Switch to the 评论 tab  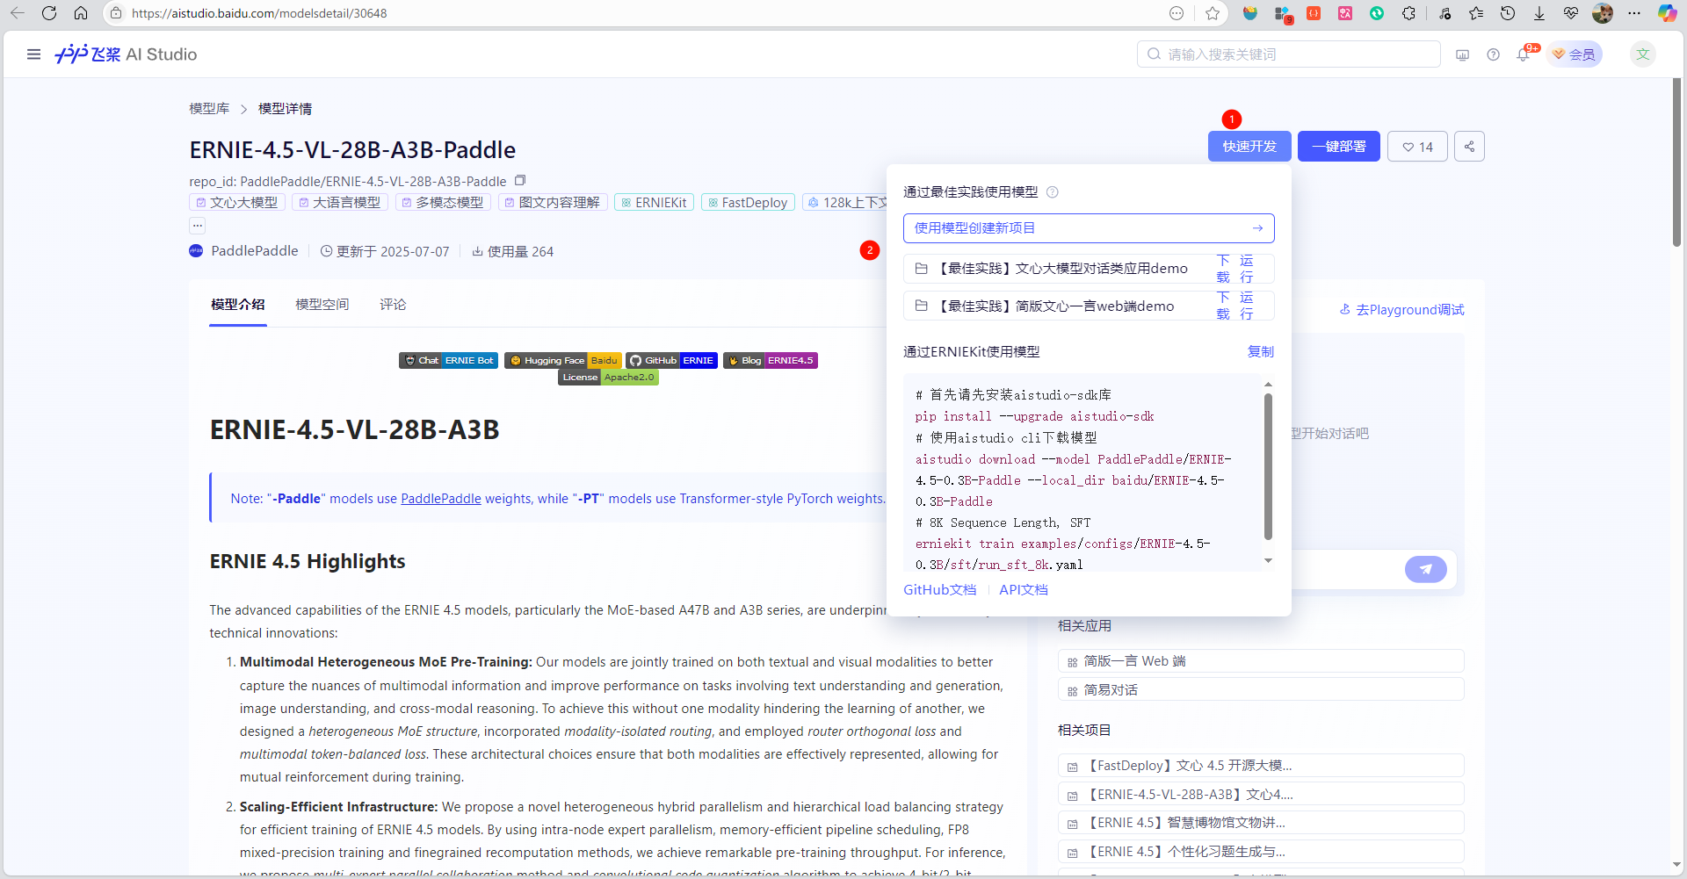point(393,305)
